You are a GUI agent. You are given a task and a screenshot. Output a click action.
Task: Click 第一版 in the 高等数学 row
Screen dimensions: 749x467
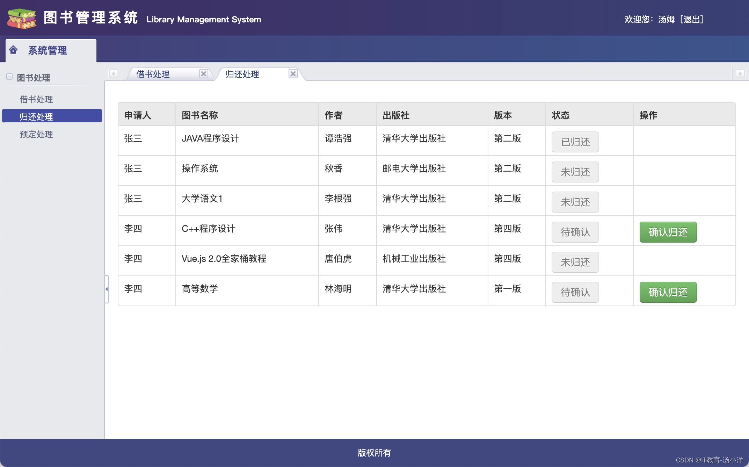(x=508, y=289)
